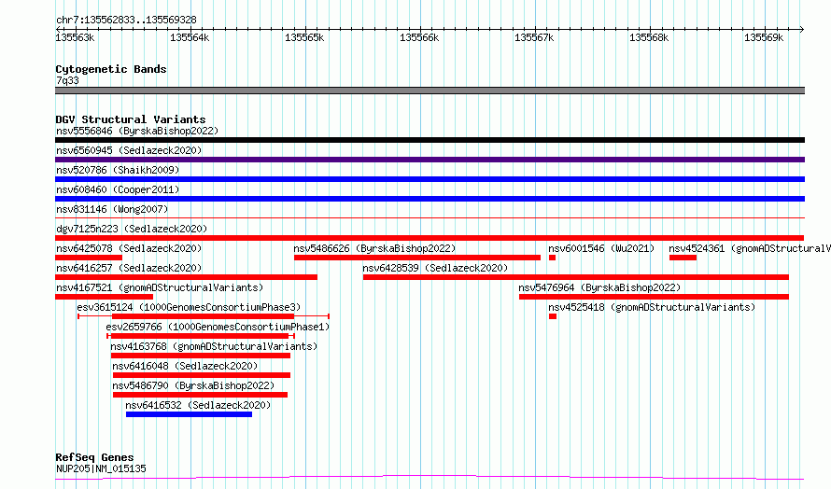Click the magenta NUP205 gene line

(430, 478)
